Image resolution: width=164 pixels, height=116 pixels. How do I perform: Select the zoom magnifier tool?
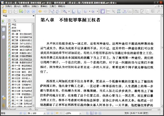tap(65, 11)
